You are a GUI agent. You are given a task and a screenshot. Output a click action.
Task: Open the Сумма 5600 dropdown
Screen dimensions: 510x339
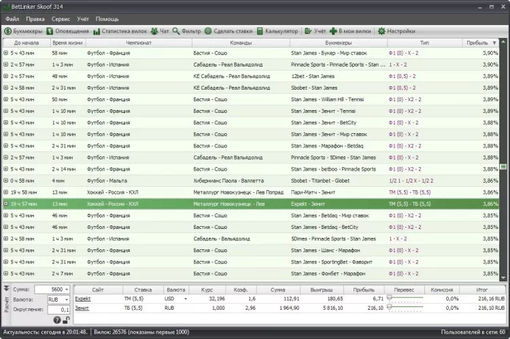coord(67,289)
